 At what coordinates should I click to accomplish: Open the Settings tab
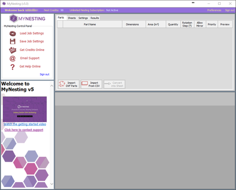coord(83,18)
